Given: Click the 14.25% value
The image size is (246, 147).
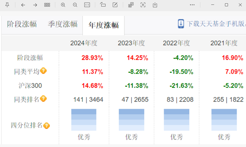Looking at the screenshot, I should click(138, 58).
